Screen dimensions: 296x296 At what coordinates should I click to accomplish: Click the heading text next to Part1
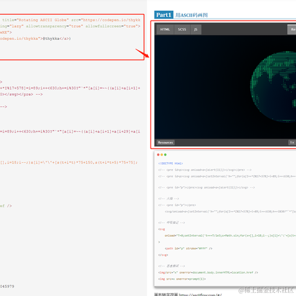click(x=191, y=15)
